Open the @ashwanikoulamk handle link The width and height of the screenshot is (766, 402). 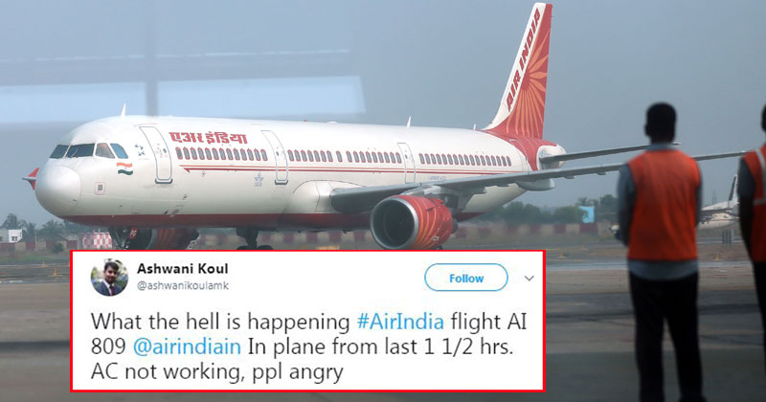(182, 286)
